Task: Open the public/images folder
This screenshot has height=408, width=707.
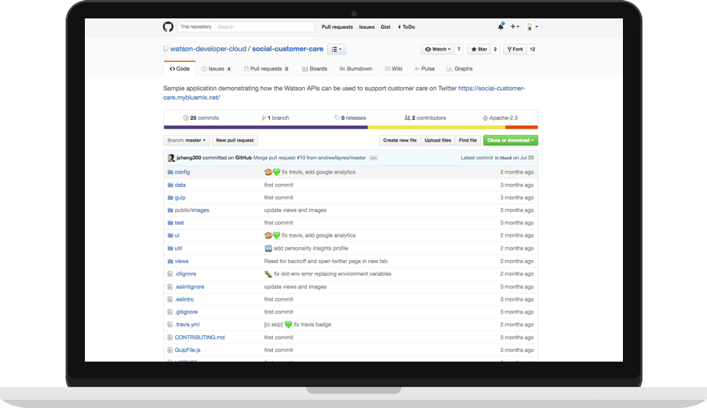Action: [x=192, y=210]
